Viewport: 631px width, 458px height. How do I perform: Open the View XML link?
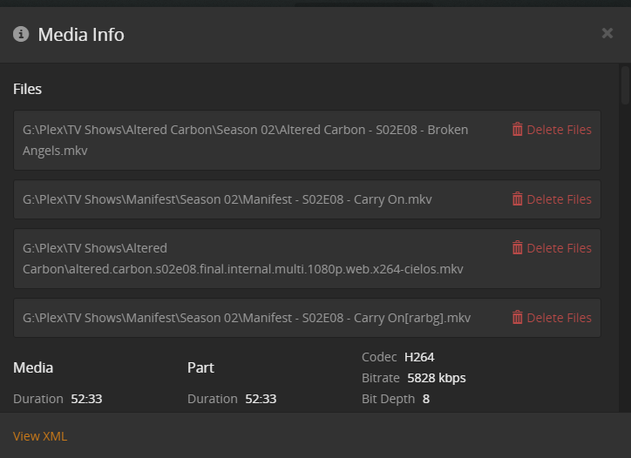coord(40,435)
